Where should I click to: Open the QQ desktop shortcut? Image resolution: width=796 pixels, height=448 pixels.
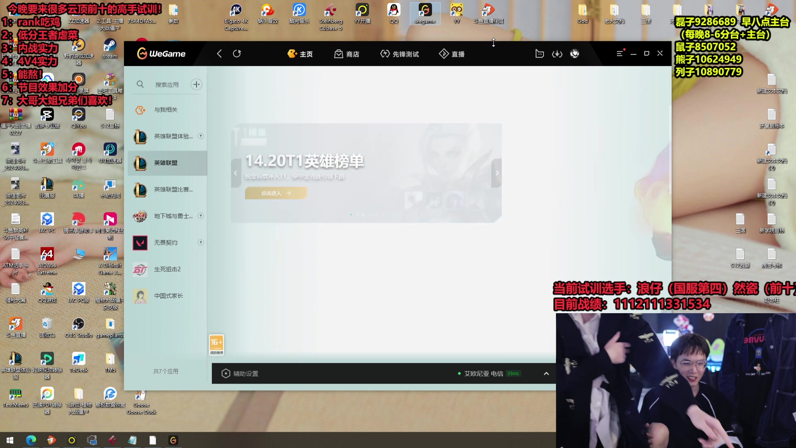point(393,14)
